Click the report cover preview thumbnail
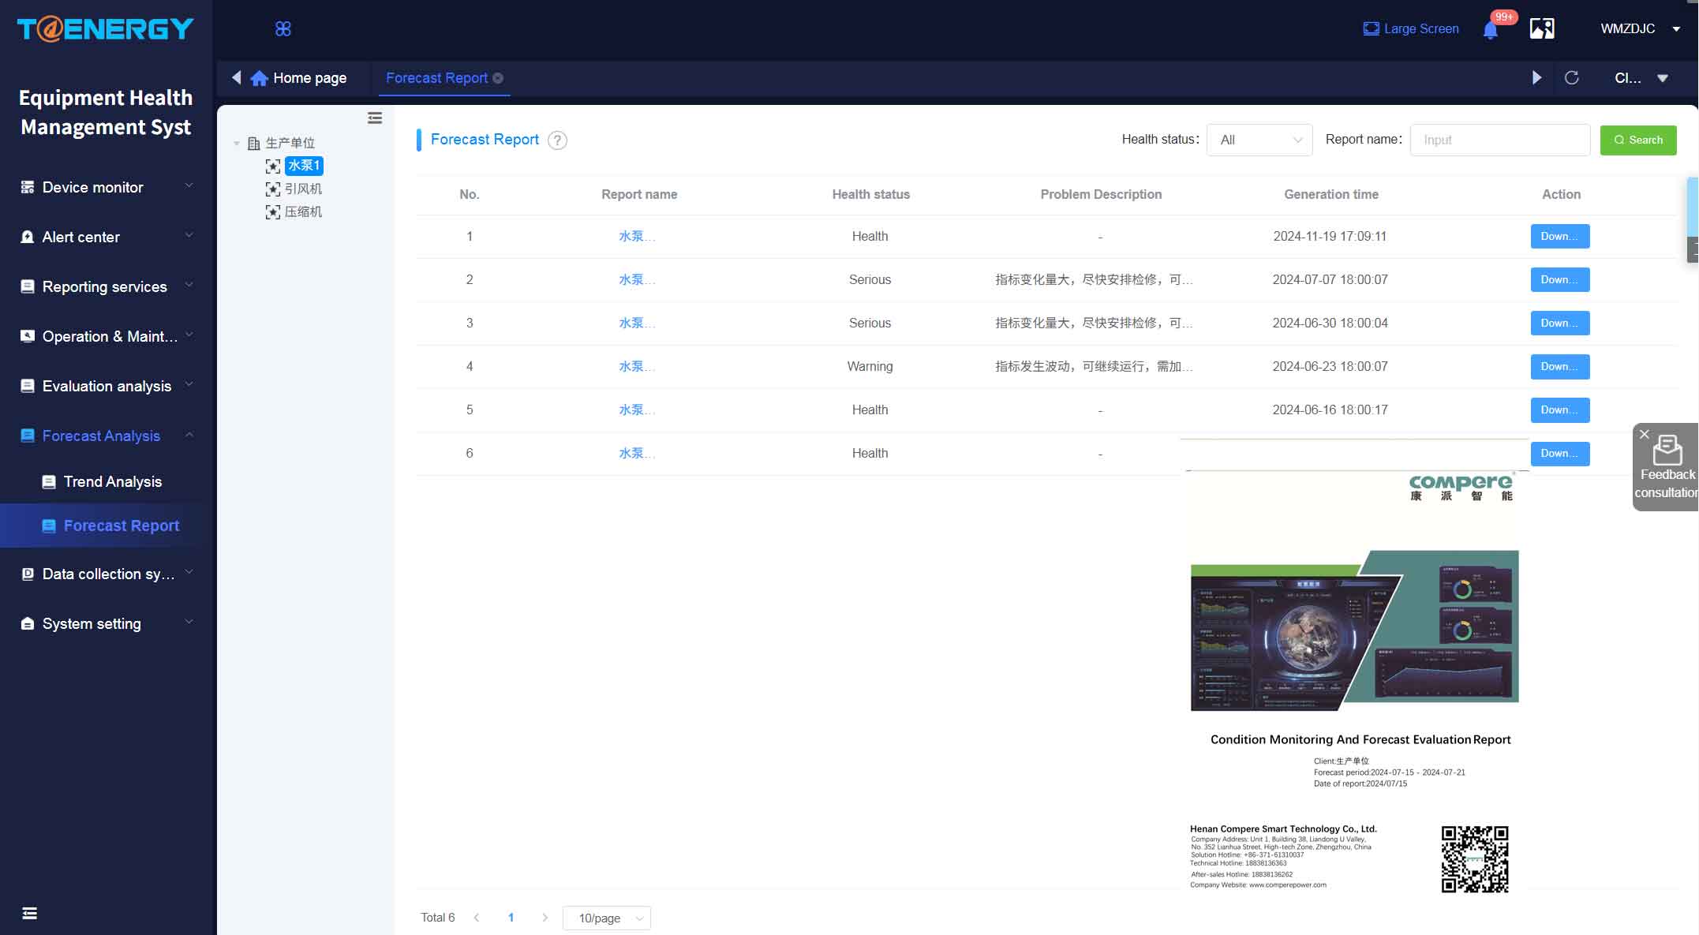The image size is (1699, 935). pyautogui.click(x=1354, y=630)
